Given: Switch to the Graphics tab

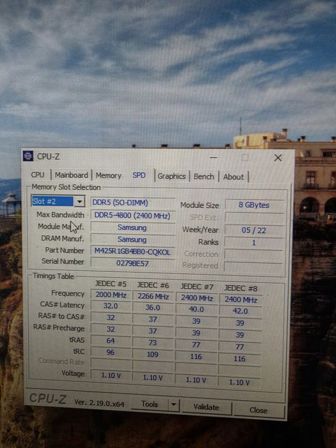Looking at the screenshot, I should [172, 176].
